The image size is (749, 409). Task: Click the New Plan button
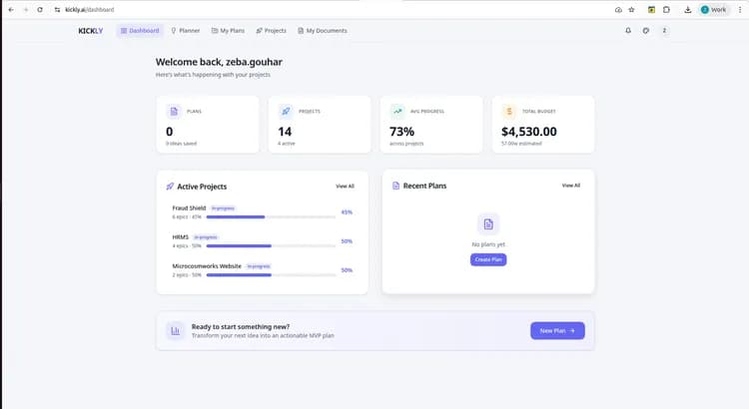pyautogui.click(x=557, y=331)
